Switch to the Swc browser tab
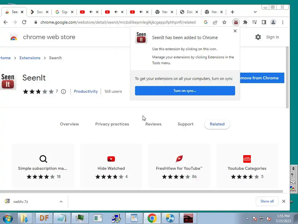 point(39,12)
